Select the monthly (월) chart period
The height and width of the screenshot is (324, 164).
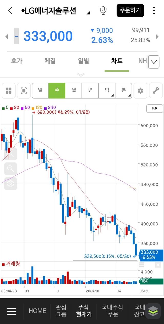click(74, 91)
